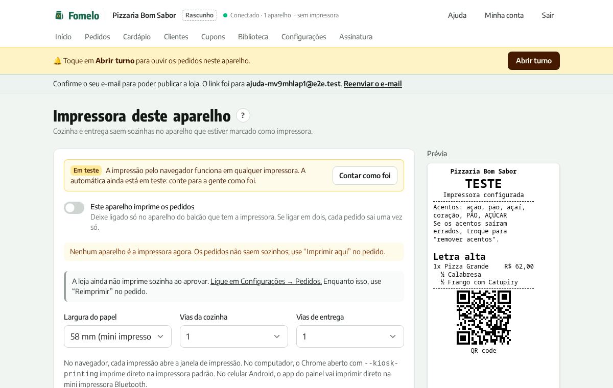Click the Abrir turno button
Screen dimensions: 613x388
point(534,61)
